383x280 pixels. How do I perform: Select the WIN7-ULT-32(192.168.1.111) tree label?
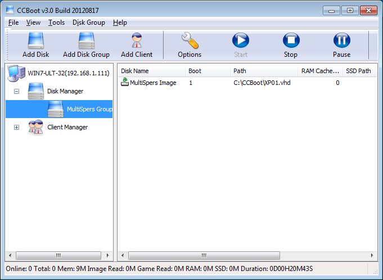[x=69, y=73]
